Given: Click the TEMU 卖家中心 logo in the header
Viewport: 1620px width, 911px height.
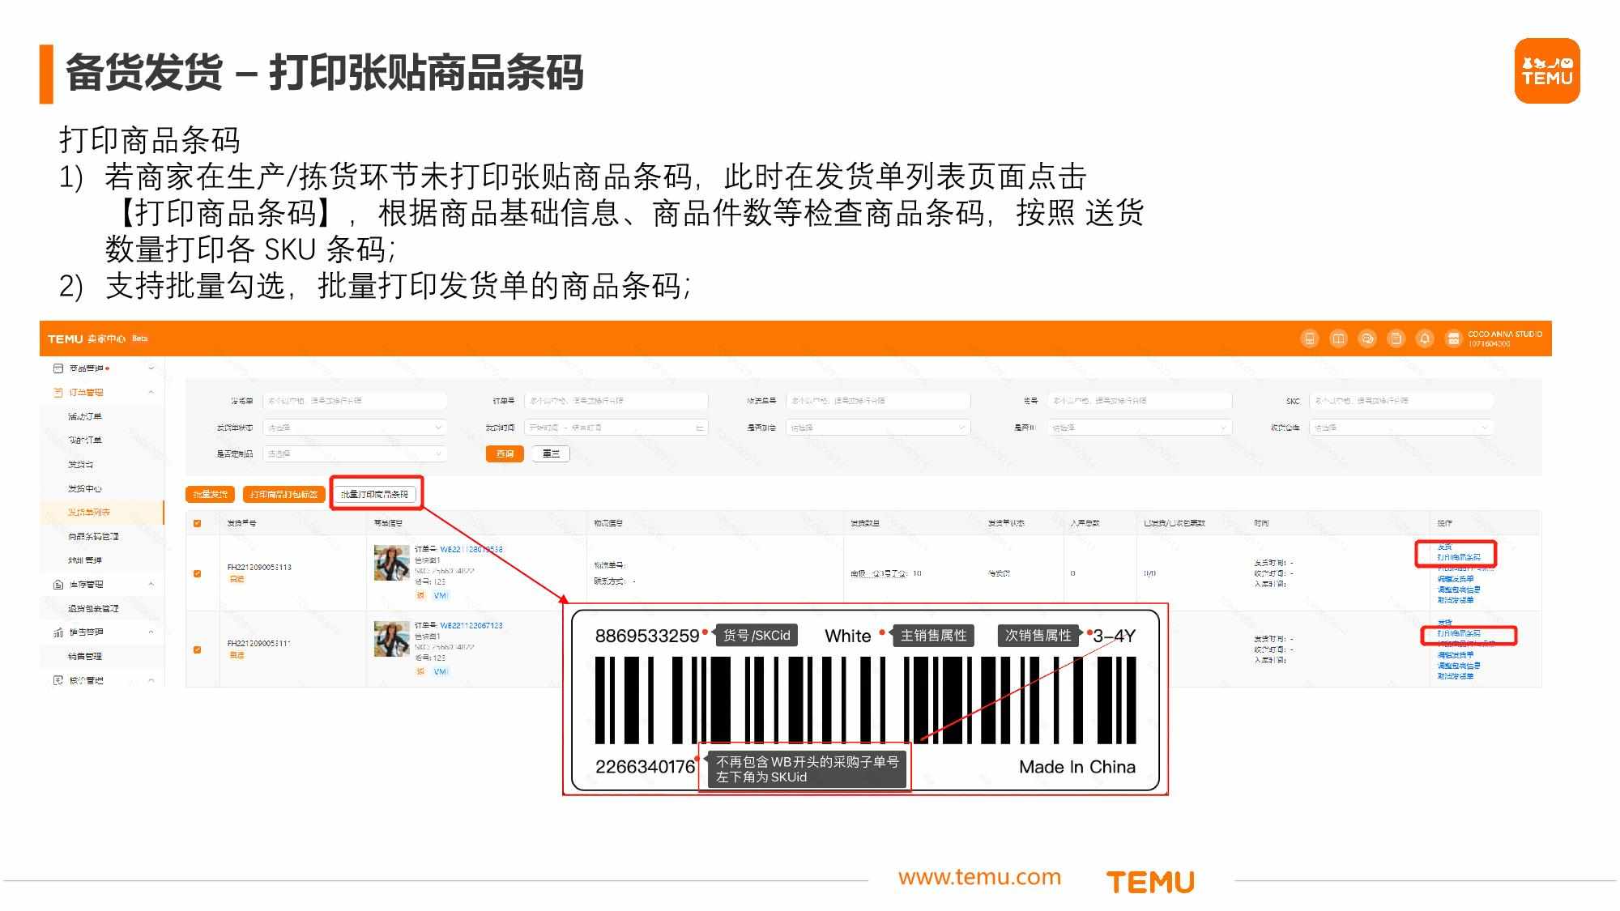Looking at the screenshot, I should pos(87,338).
